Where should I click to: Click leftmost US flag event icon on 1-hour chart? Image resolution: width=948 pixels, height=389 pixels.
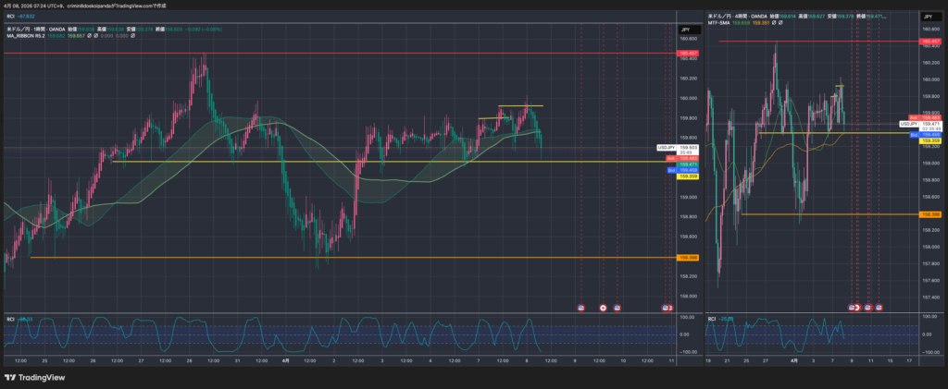(580, 307)
